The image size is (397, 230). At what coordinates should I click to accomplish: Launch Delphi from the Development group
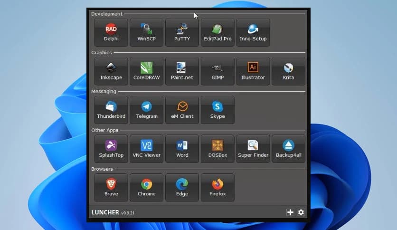(x=111, y=33)
